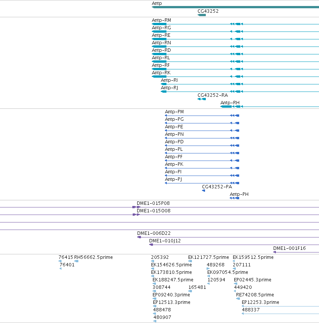The image size is (319, 323).
Task: Select the Antp-RN transcript
Action: coord(235,47)
